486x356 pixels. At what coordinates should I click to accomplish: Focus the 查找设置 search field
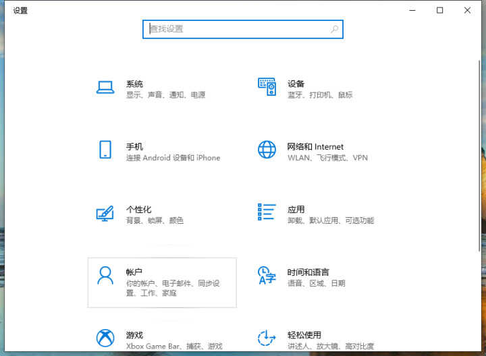click(243, 30)
